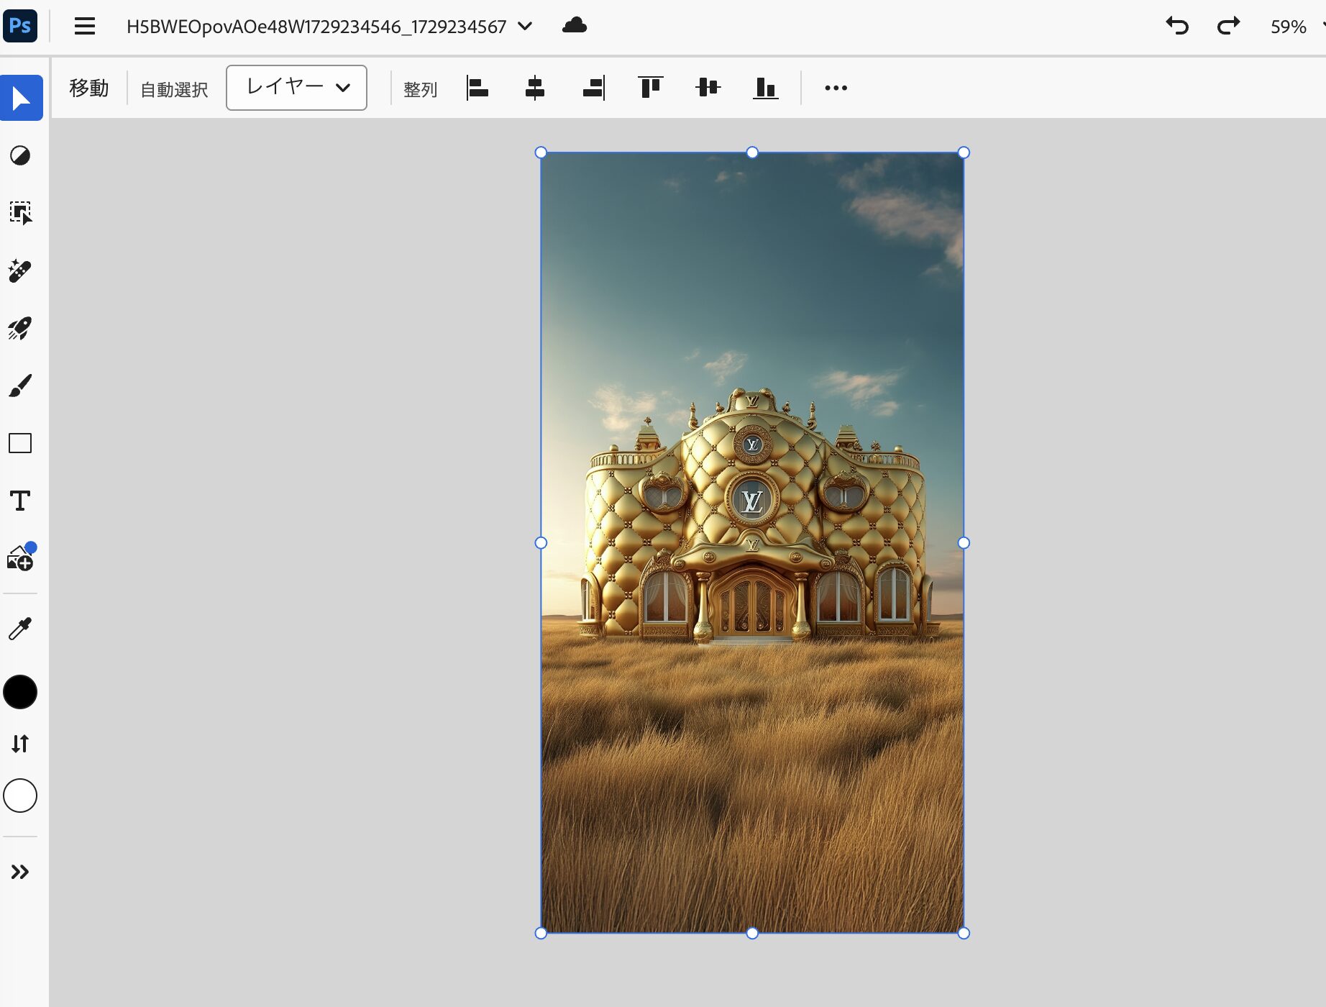Select the adjustments half-circle tool
The height and width of the screenshot is (1007, 1326).
(x=20, y=155)
